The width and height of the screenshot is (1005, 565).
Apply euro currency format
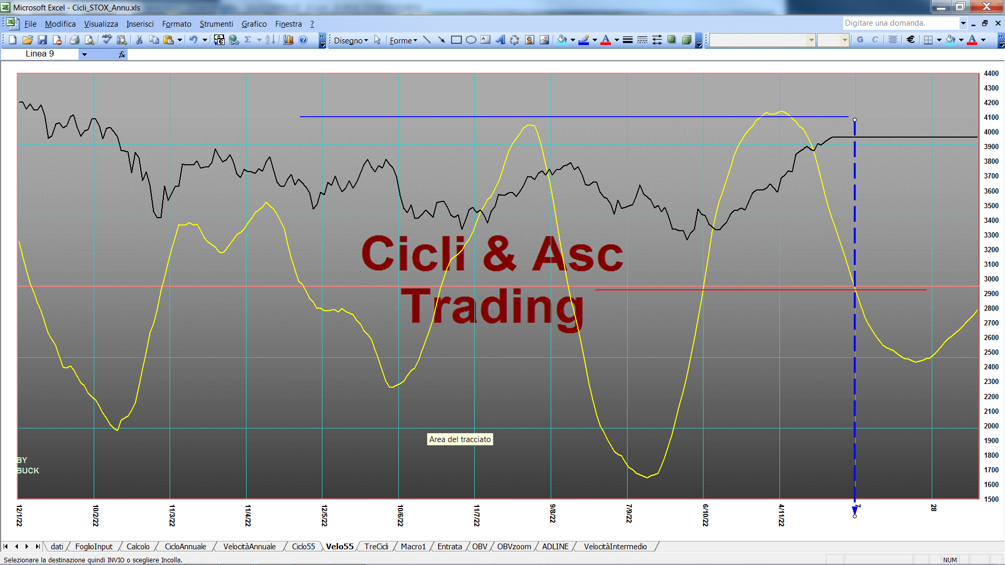911,40
